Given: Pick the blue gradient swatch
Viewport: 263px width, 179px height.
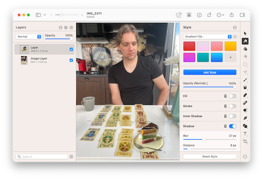Looking at the screenshot, I should (x=217, y=57).
